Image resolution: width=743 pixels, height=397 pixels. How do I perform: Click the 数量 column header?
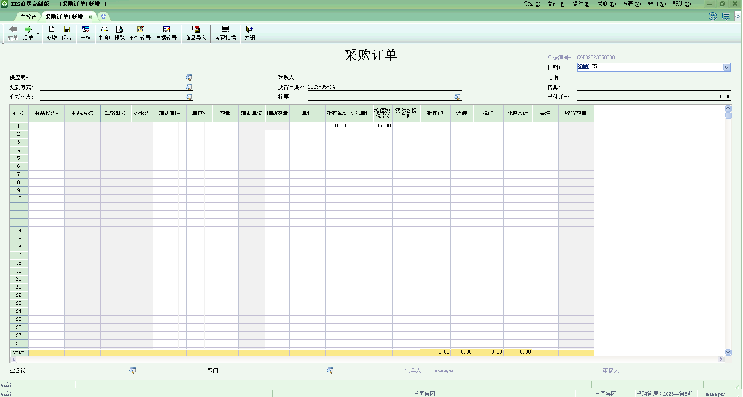coord(225,113)
